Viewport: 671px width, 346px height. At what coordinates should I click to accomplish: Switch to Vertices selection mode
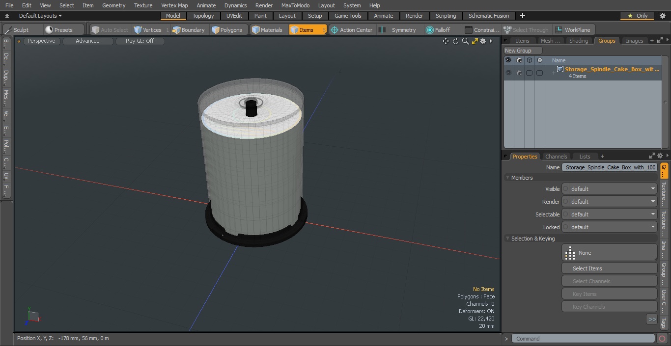148,30
